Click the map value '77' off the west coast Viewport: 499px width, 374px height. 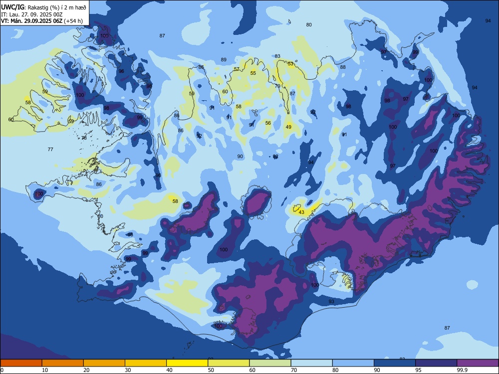(x=50, y=149)
